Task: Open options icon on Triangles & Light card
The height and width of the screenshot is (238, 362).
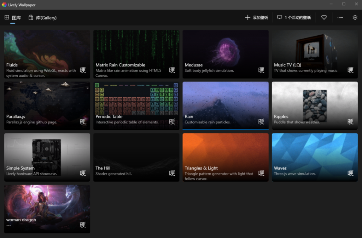Action: tap(261, 173)
